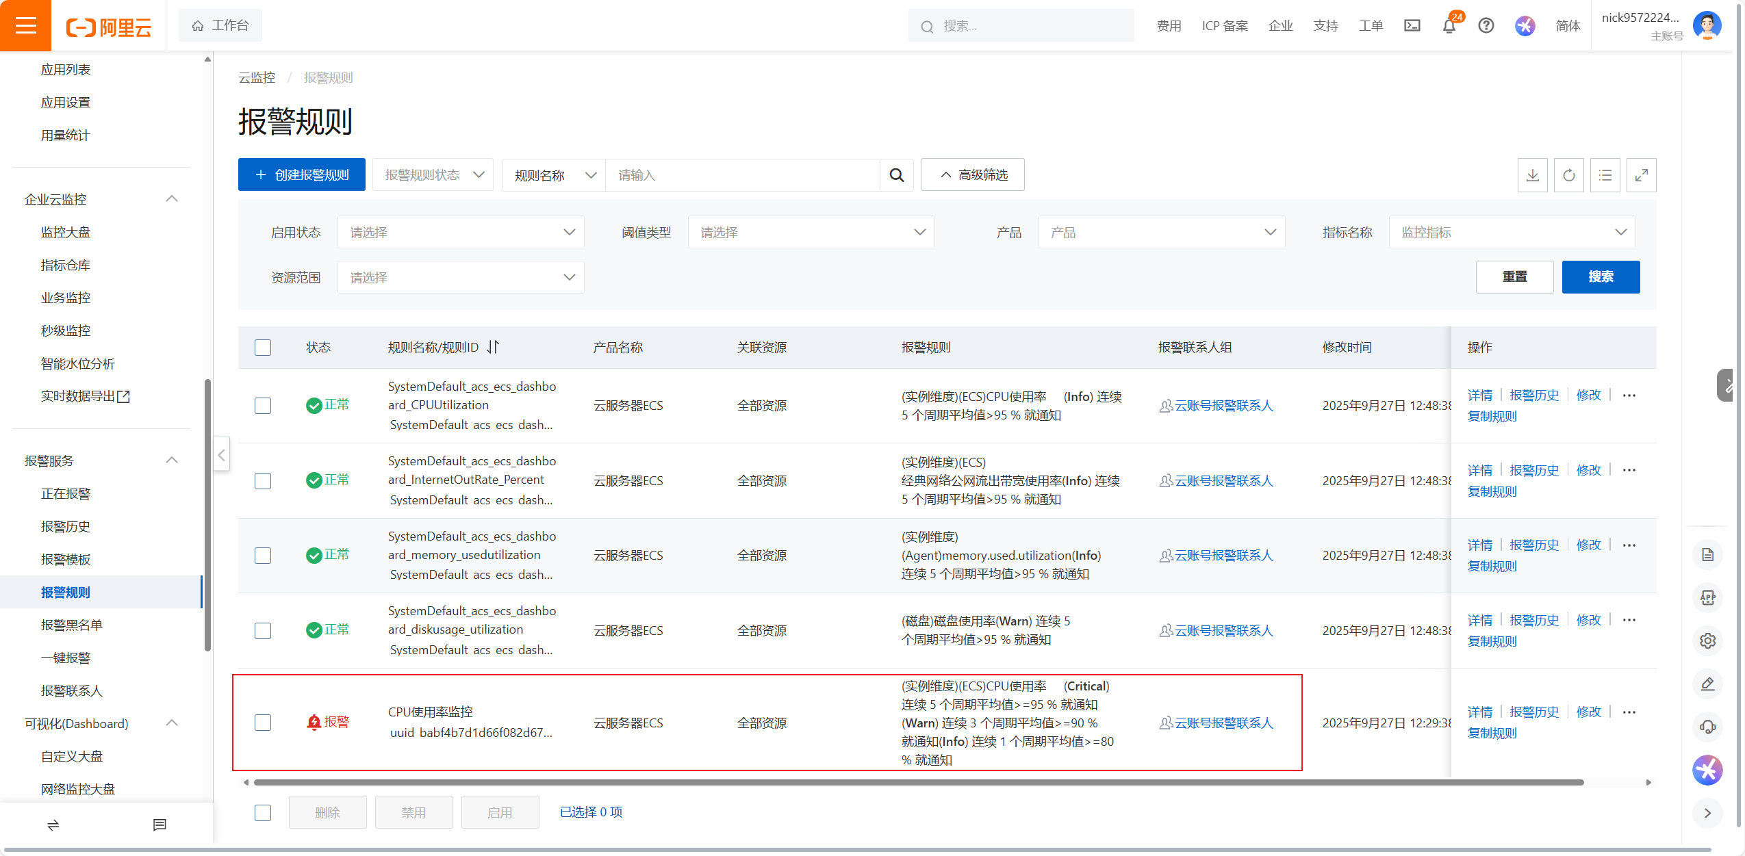The image size is (1745, 856).
Task: Open the hamburger navigation menu
Action: (25, 26)
